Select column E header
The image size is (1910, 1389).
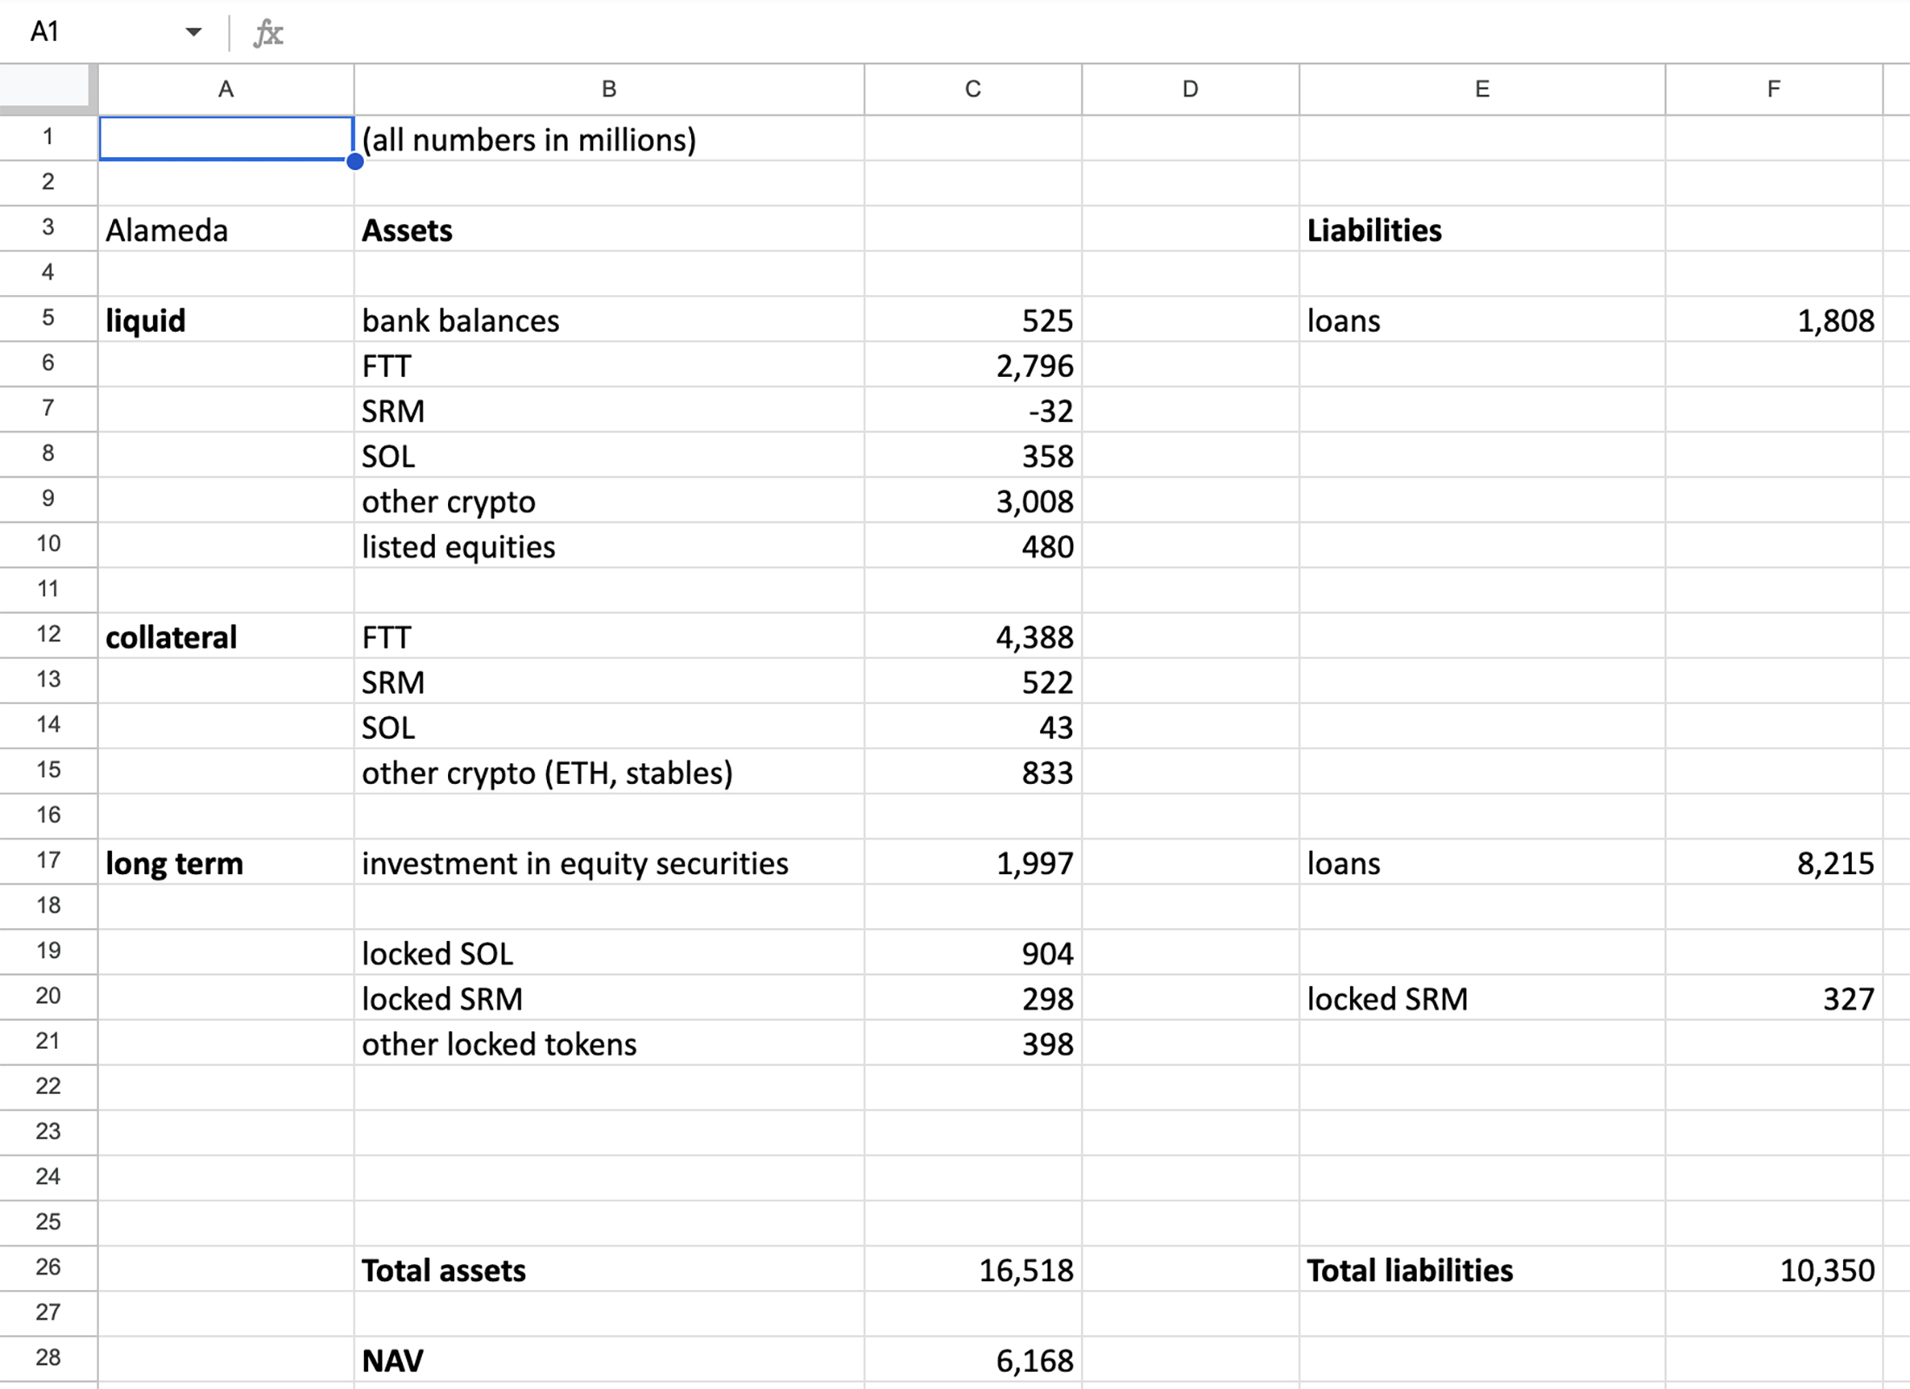pyautogui.click(x=1481, y=89)
